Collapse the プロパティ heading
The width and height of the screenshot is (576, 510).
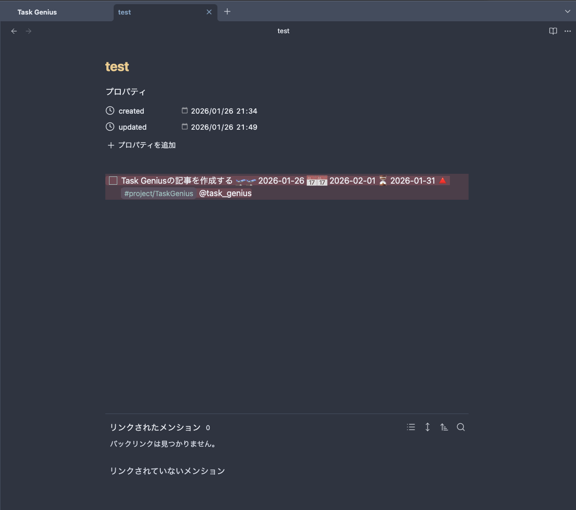[x=126, y=91]
